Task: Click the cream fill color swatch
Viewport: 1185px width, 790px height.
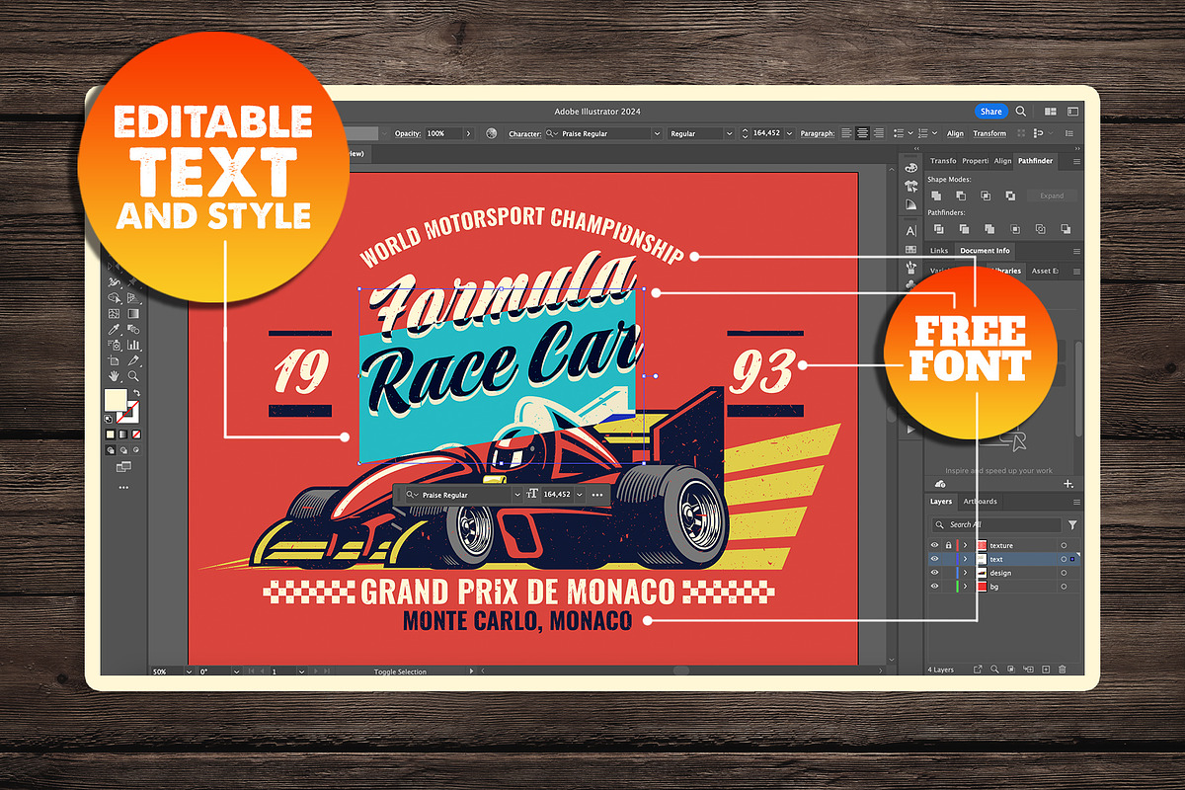Action: [x=116, y=400]
